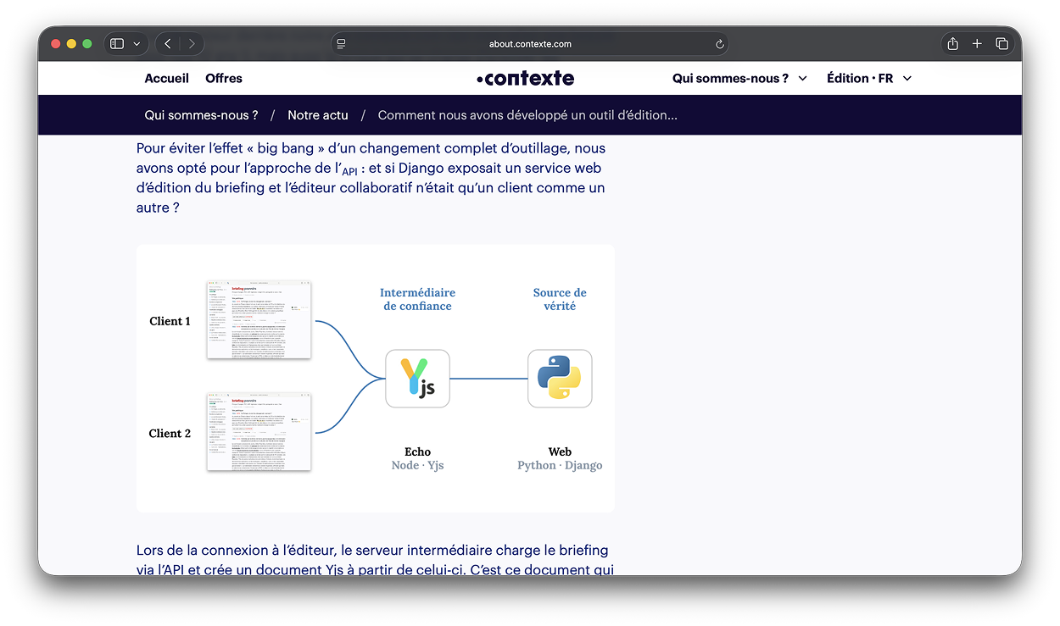Reload the page with refresh icon
This screenshot has height=626, width=1060.
pos(720,44)
